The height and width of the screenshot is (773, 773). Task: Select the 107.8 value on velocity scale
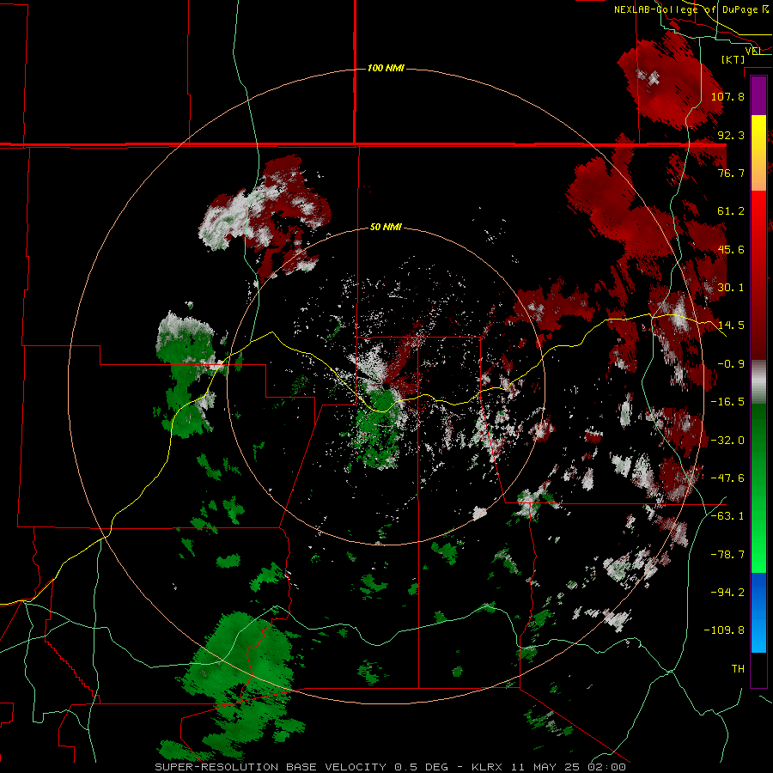727,96
